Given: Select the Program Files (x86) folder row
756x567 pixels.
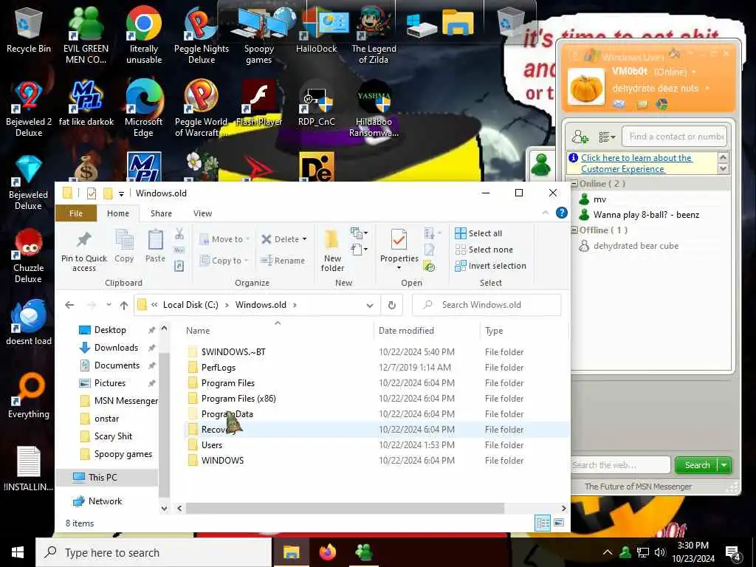Looking at the screenshot, I should (376, 398).
